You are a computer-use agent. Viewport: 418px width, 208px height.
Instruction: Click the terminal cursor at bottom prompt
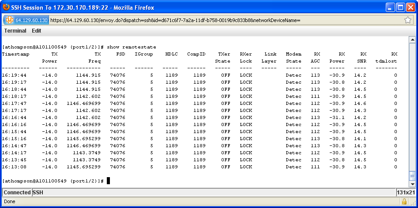coord(108,181)
